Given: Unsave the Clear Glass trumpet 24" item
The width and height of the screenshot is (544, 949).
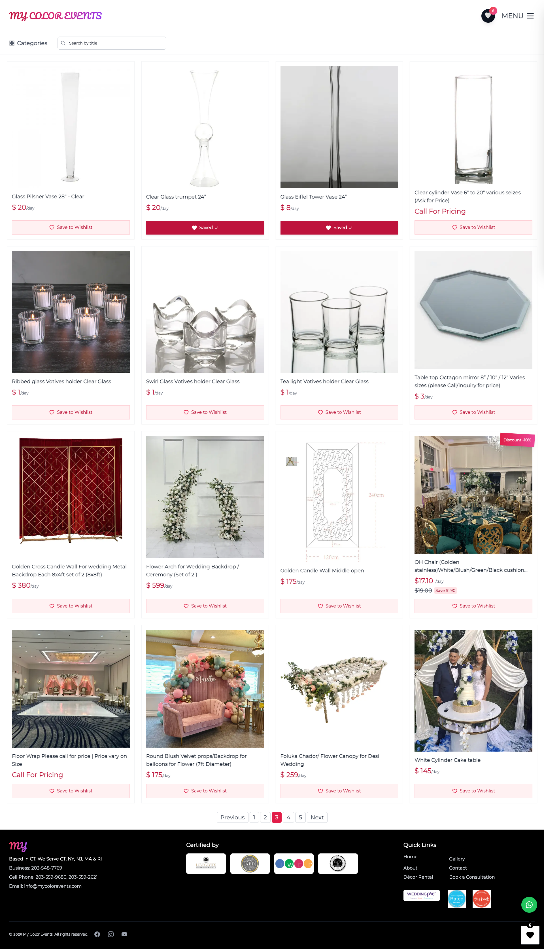Looking at the screenshot, I should 205,227.
